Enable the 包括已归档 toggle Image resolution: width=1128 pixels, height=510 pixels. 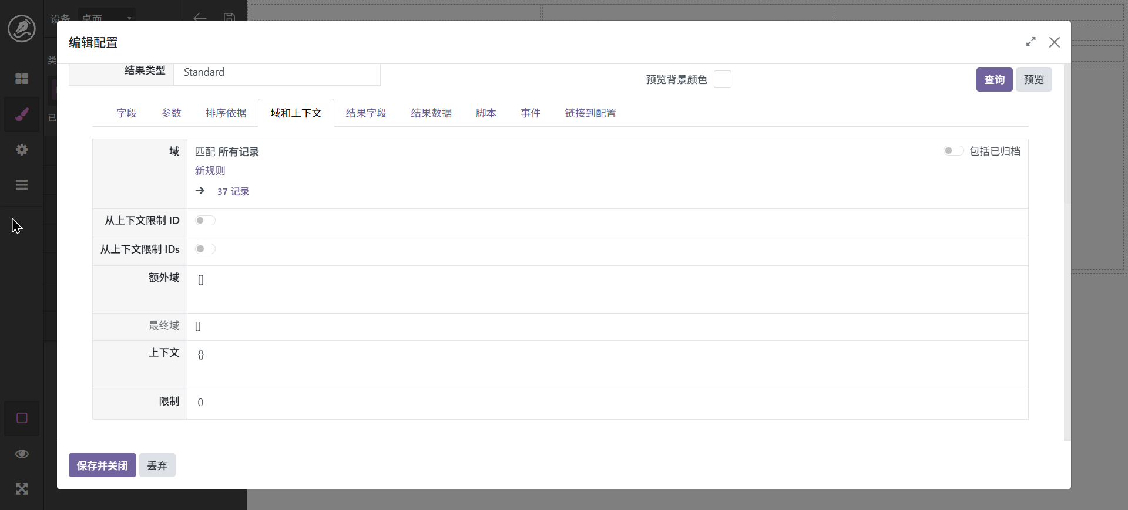[x=953, y=151]
